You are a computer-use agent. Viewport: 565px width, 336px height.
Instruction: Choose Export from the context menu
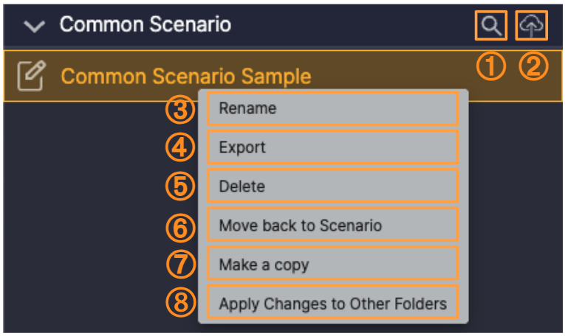(x=332, y=147)
